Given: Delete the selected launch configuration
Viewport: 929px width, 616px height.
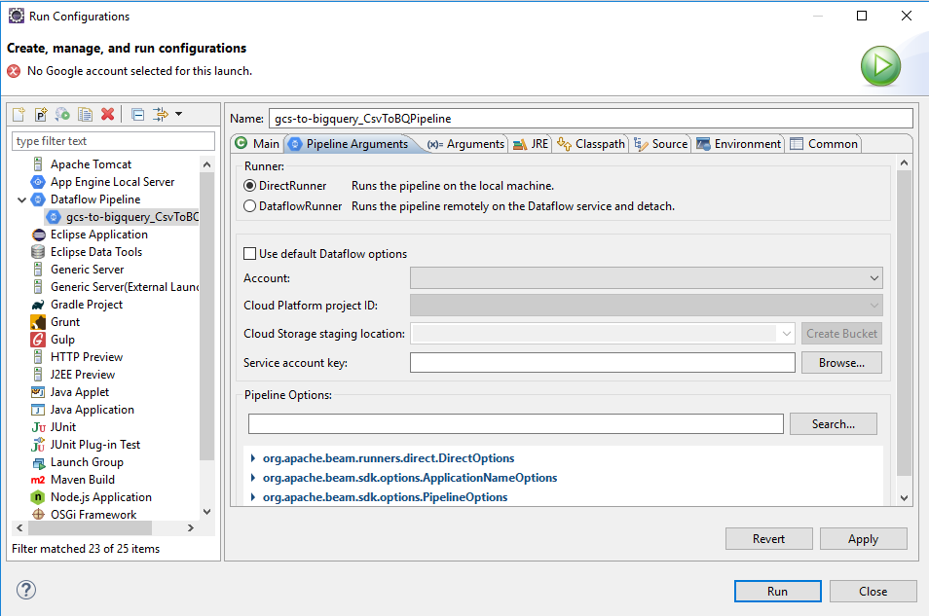Looking at the screenshot, I should tap(108, 114).
